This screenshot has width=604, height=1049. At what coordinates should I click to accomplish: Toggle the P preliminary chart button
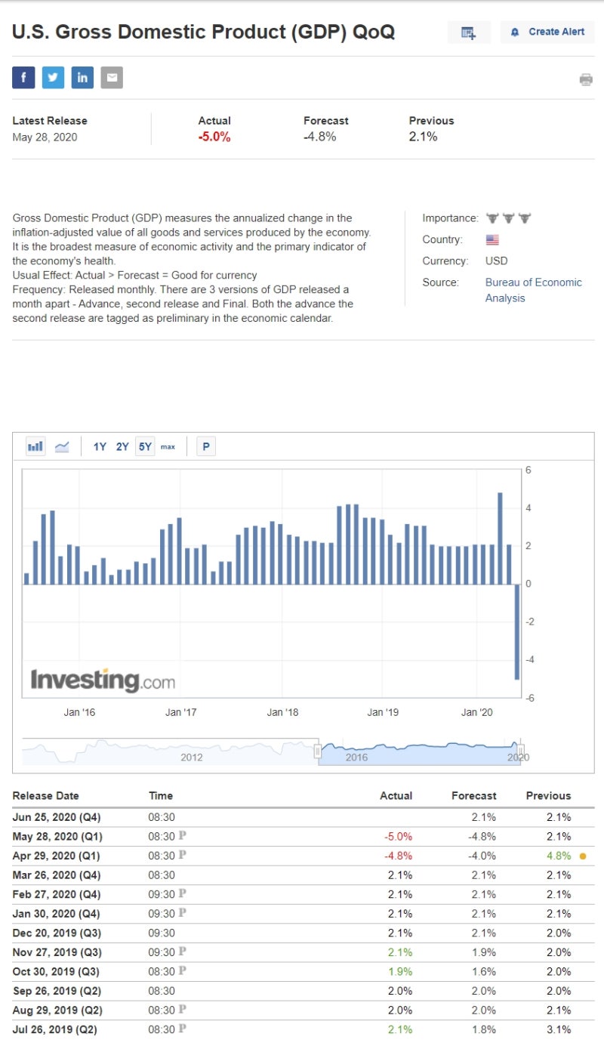click(x=205, y=446)
